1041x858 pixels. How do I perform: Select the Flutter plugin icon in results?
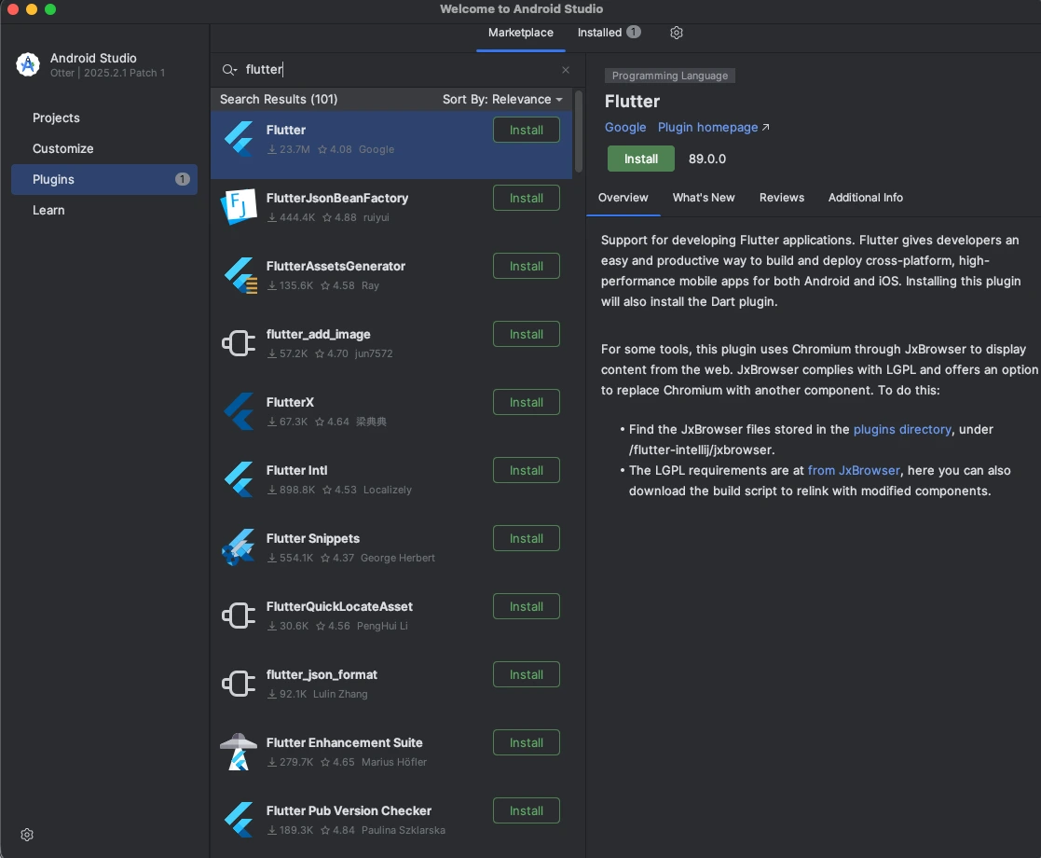click(x=239, y=139)
